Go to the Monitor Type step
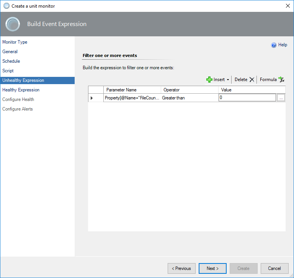 [15, 42]
